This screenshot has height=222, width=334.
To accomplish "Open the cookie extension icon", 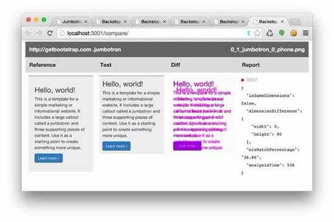I will [x=293, y=33].
